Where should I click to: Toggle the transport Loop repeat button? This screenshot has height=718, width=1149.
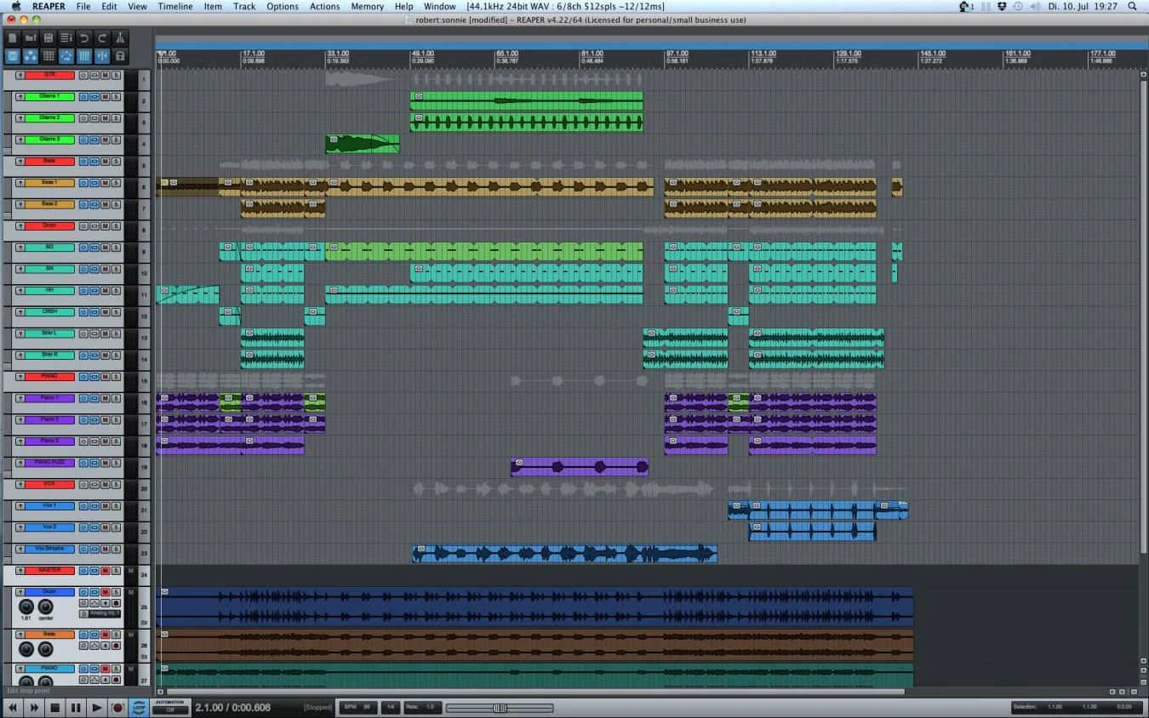[x=138, y=708]
